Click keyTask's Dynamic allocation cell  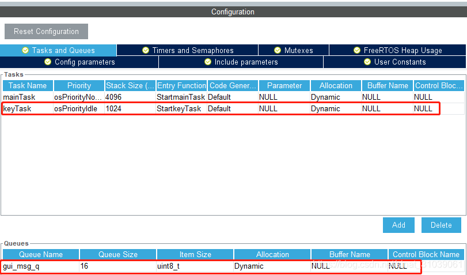(x=336, y=108)
